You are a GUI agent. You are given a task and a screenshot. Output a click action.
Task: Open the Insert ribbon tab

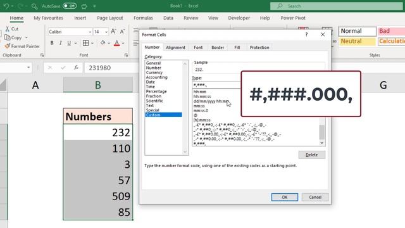tap(80, 18)
